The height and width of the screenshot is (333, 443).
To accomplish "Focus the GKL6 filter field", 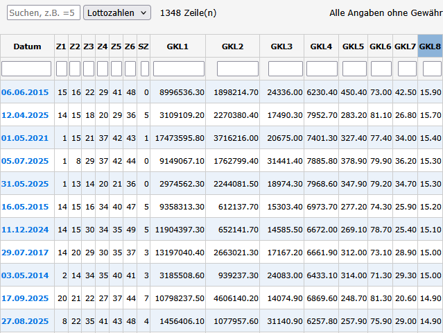I will [x=381, y=69].
